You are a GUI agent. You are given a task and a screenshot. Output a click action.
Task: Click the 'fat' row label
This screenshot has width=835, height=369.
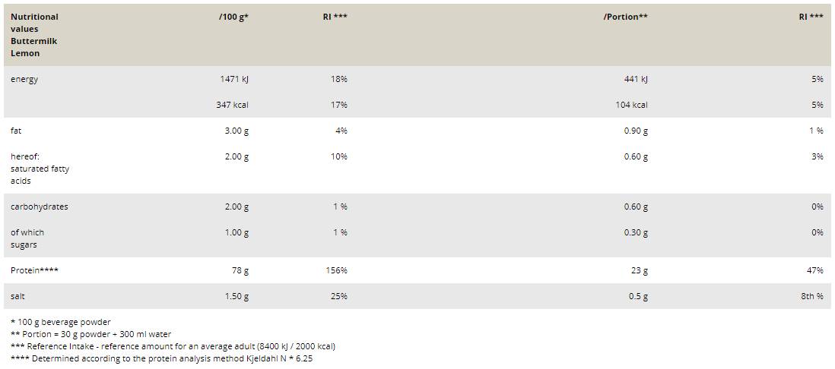point(16,131)
